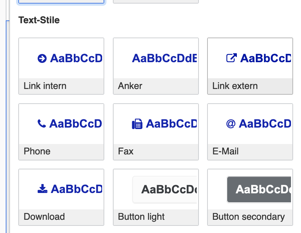
Task: Pick the Phone text style
Action: (x=61, y=132)
